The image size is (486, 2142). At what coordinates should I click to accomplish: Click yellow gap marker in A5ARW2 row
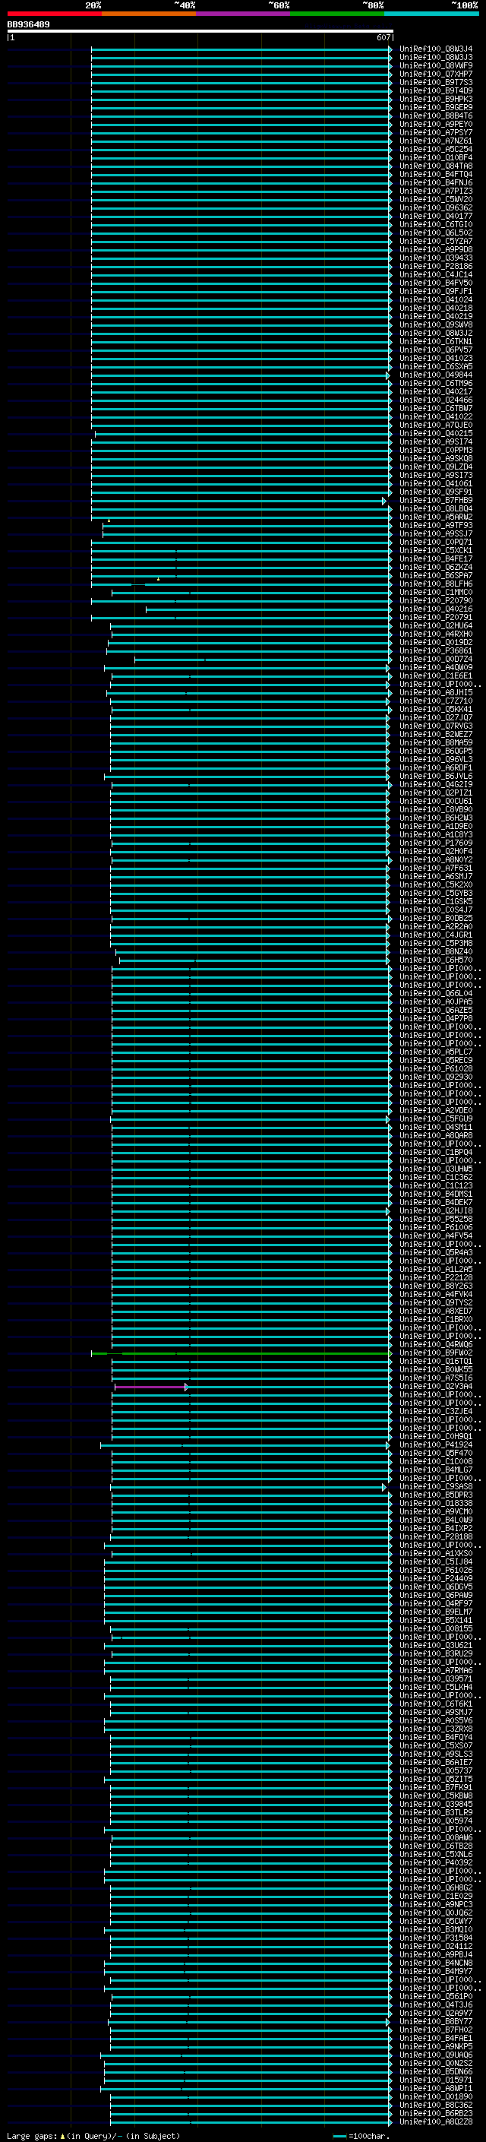(109, 520)
